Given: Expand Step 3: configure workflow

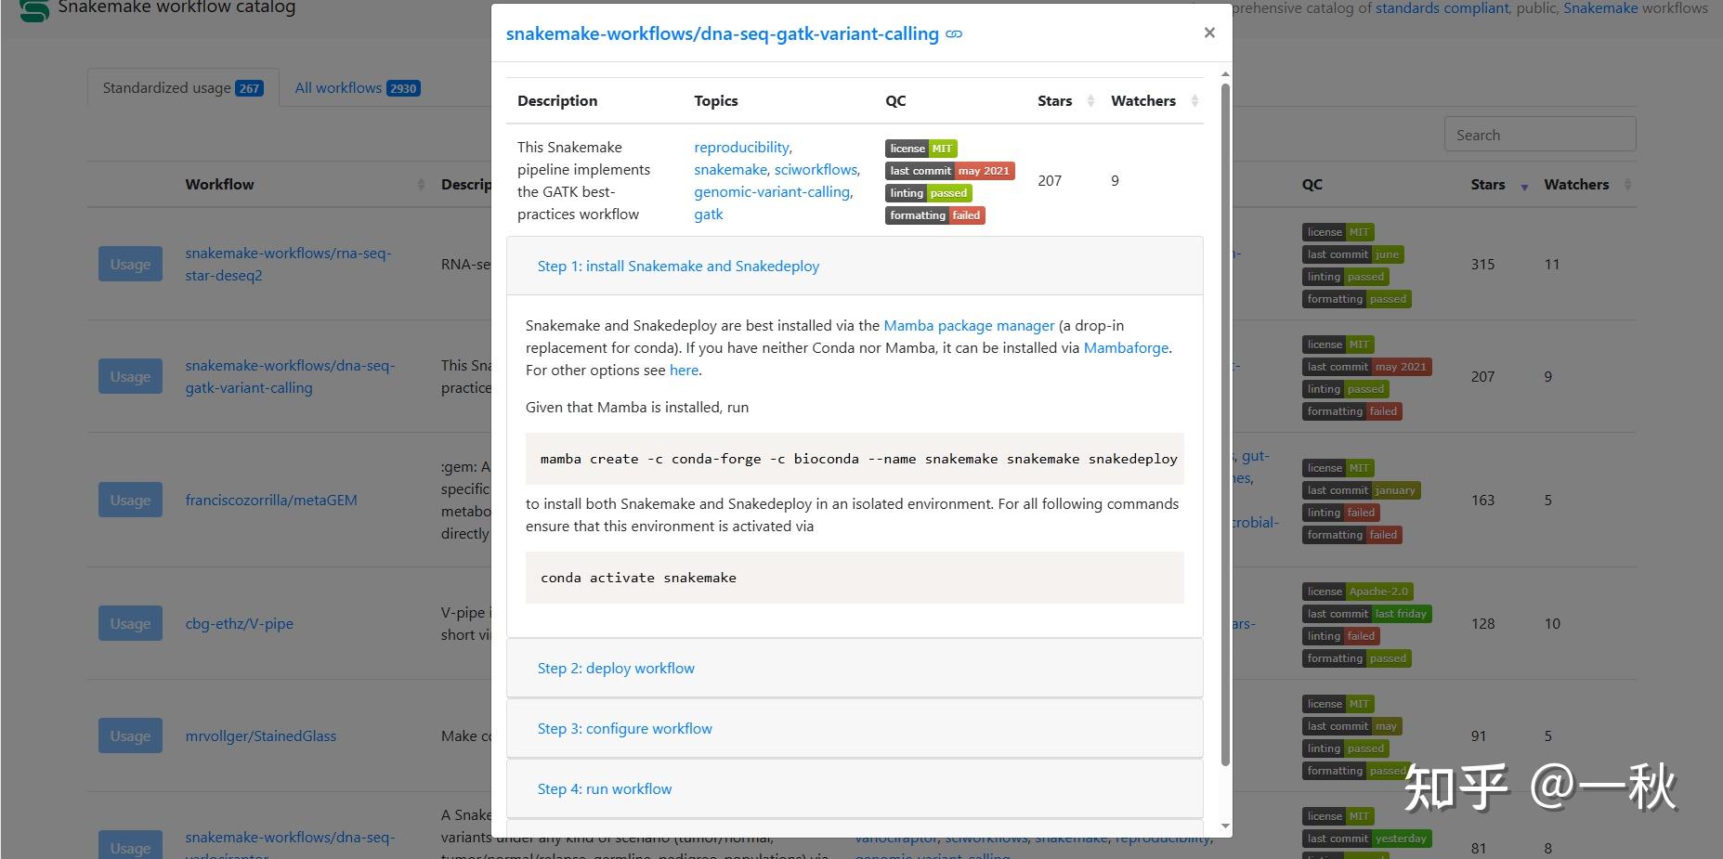Looking at the screenshot, I should [624, 729].
